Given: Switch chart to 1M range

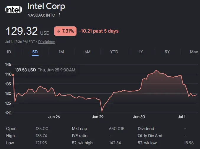Looking at the screenshot, I should click(61, 52).
